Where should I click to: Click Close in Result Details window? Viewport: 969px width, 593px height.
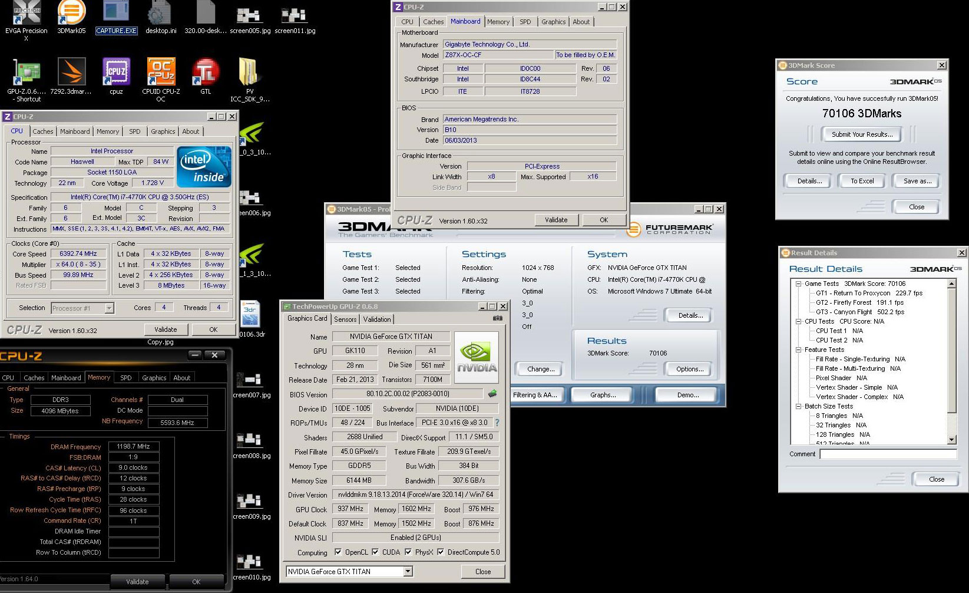[x=936, y=479]
